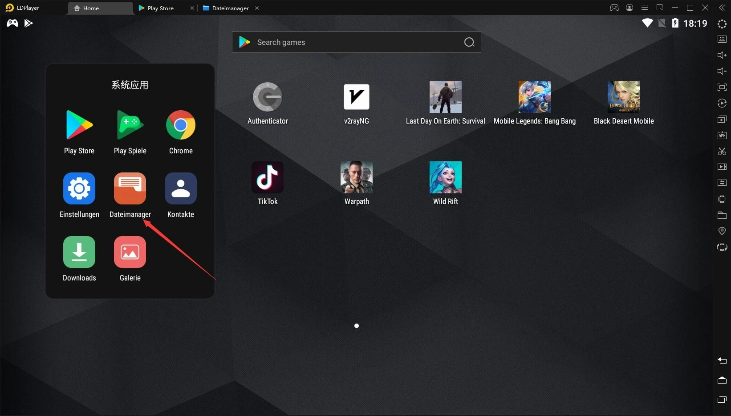Click Android home button in sidebar

[722, 380]
